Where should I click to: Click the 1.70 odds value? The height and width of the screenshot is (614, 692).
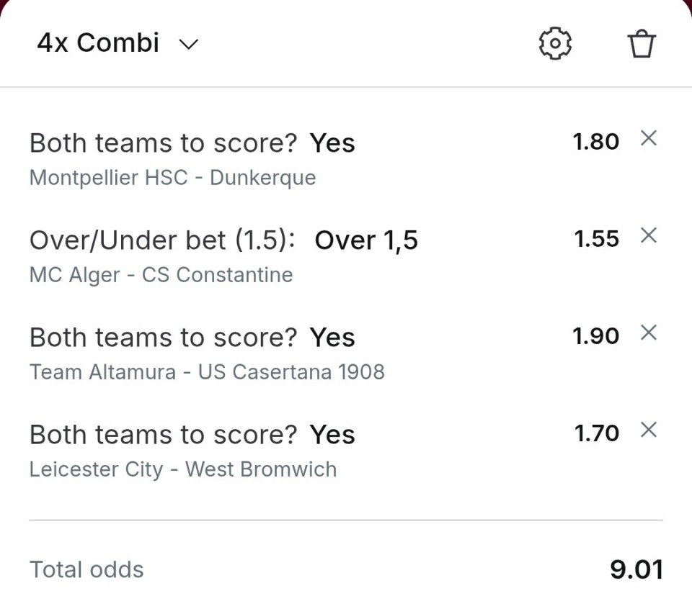point(596,433)
